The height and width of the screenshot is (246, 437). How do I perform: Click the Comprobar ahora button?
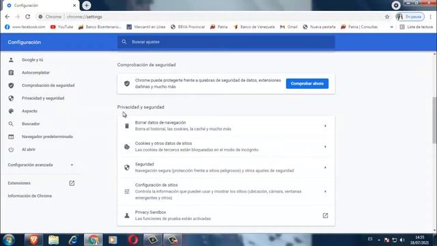(307, 83)
